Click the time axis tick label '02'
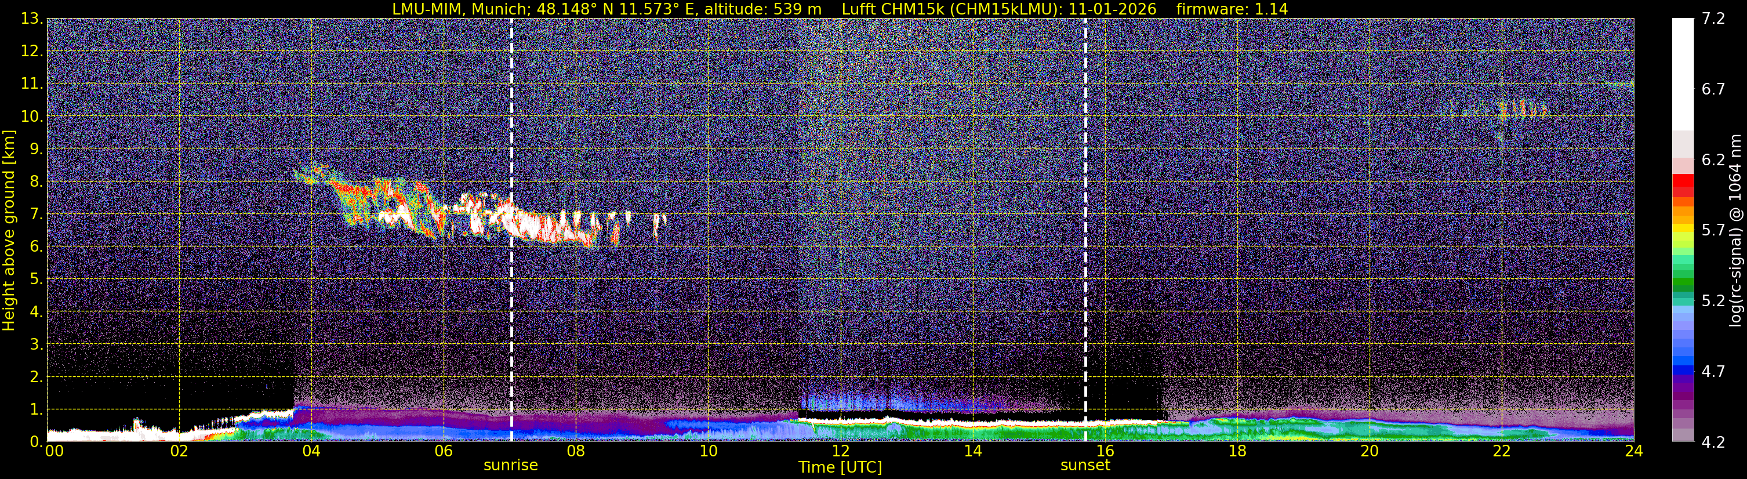Viewport: 1747px width, 479px height. [179, 451]
